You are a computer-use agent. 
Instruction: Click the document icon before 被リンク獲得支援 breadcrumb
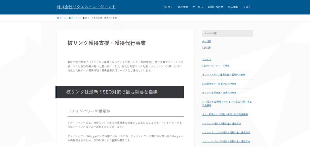[x=84, y=18]
